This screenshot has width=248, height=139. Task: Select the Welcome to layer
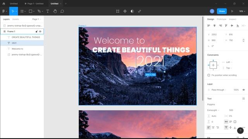point(22,49)
